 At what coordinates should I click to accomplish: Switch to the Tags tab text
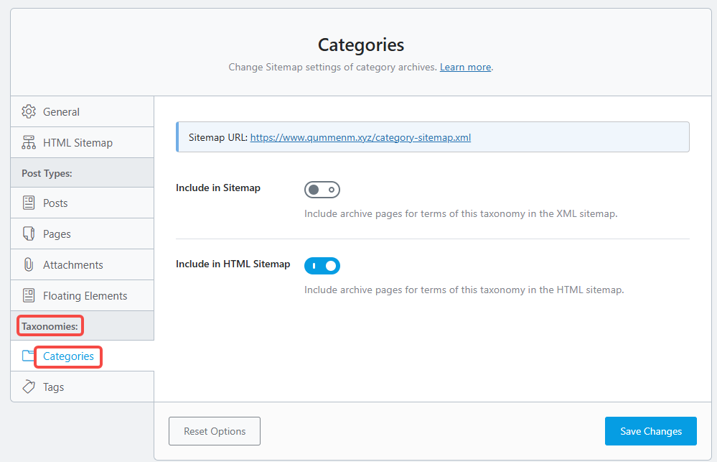53,387
